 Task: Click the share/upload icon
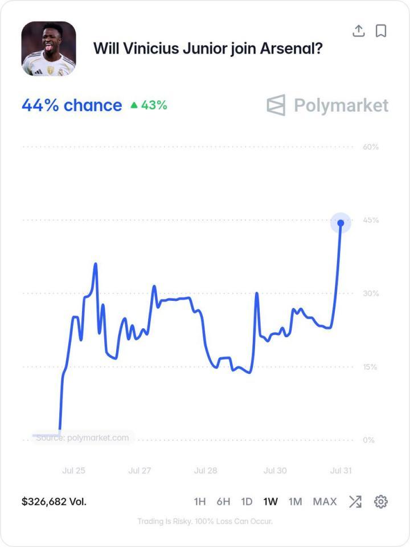[x=358, y=31]
